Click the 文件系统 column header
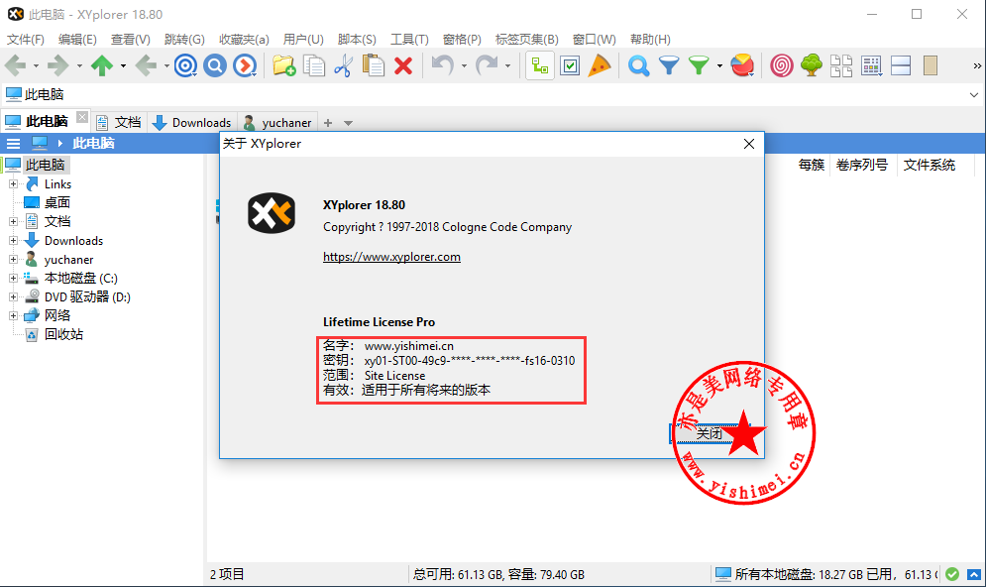Screen dimensions: 986x587 point(929,165)
